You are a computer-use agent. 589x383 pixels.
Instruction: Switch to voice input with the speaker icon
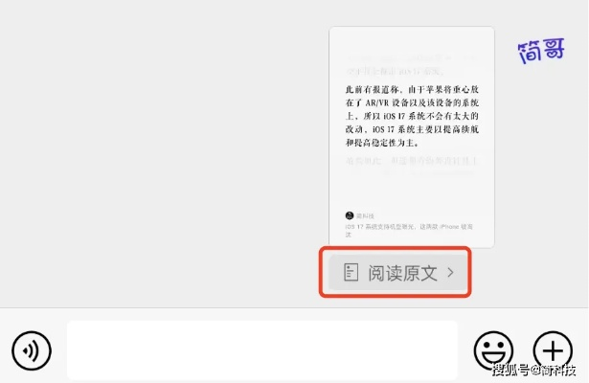[32, 350]
